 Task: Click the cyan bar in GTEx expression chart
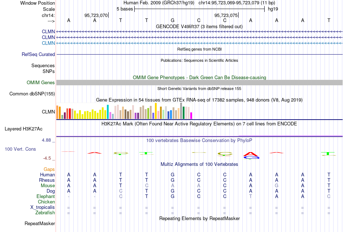108,112
